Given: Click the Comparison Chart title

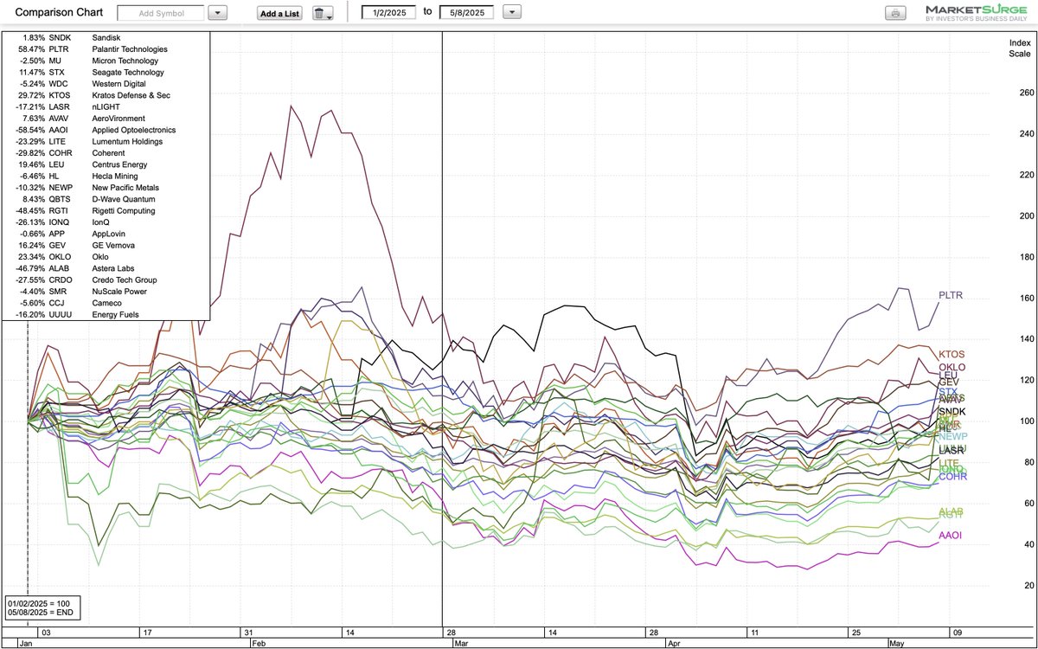Looking at the screenshot, I should click(x=57, y=13).
